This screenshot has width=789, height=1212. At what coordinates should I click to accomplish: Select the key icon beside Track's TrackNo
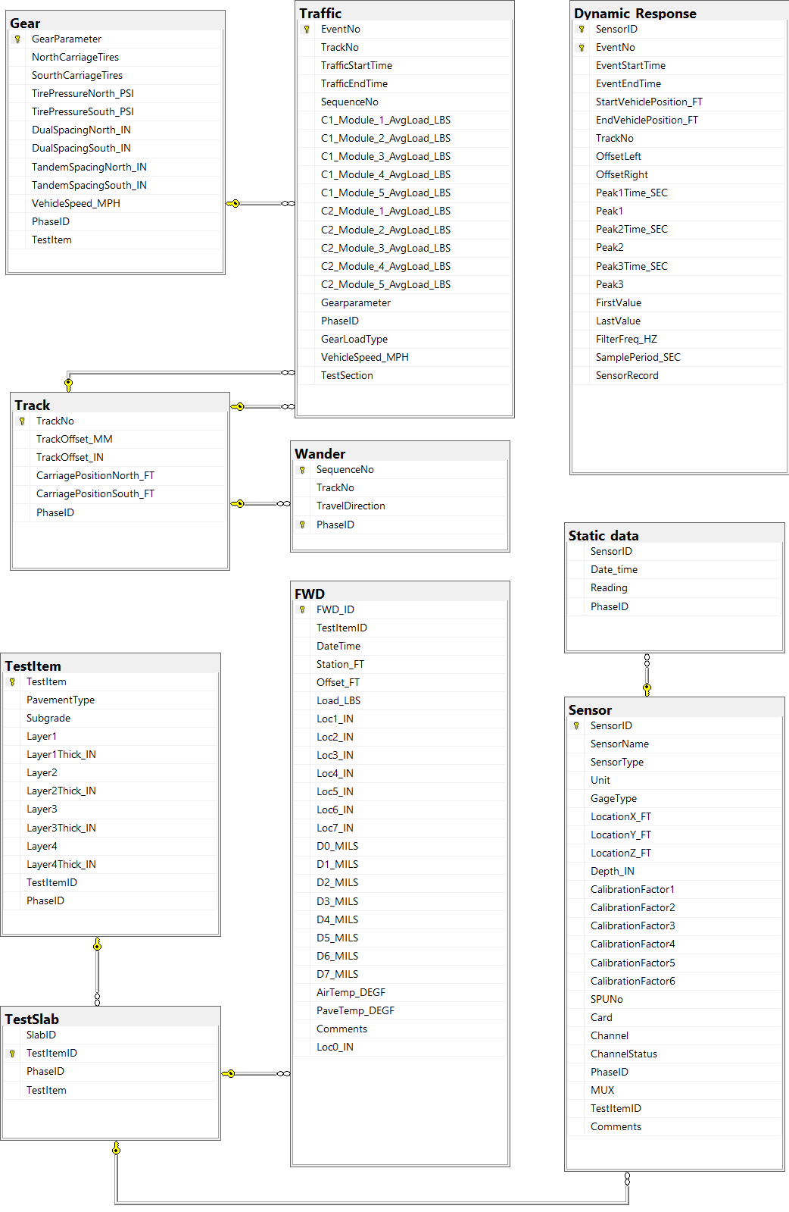tap(22, 421)
